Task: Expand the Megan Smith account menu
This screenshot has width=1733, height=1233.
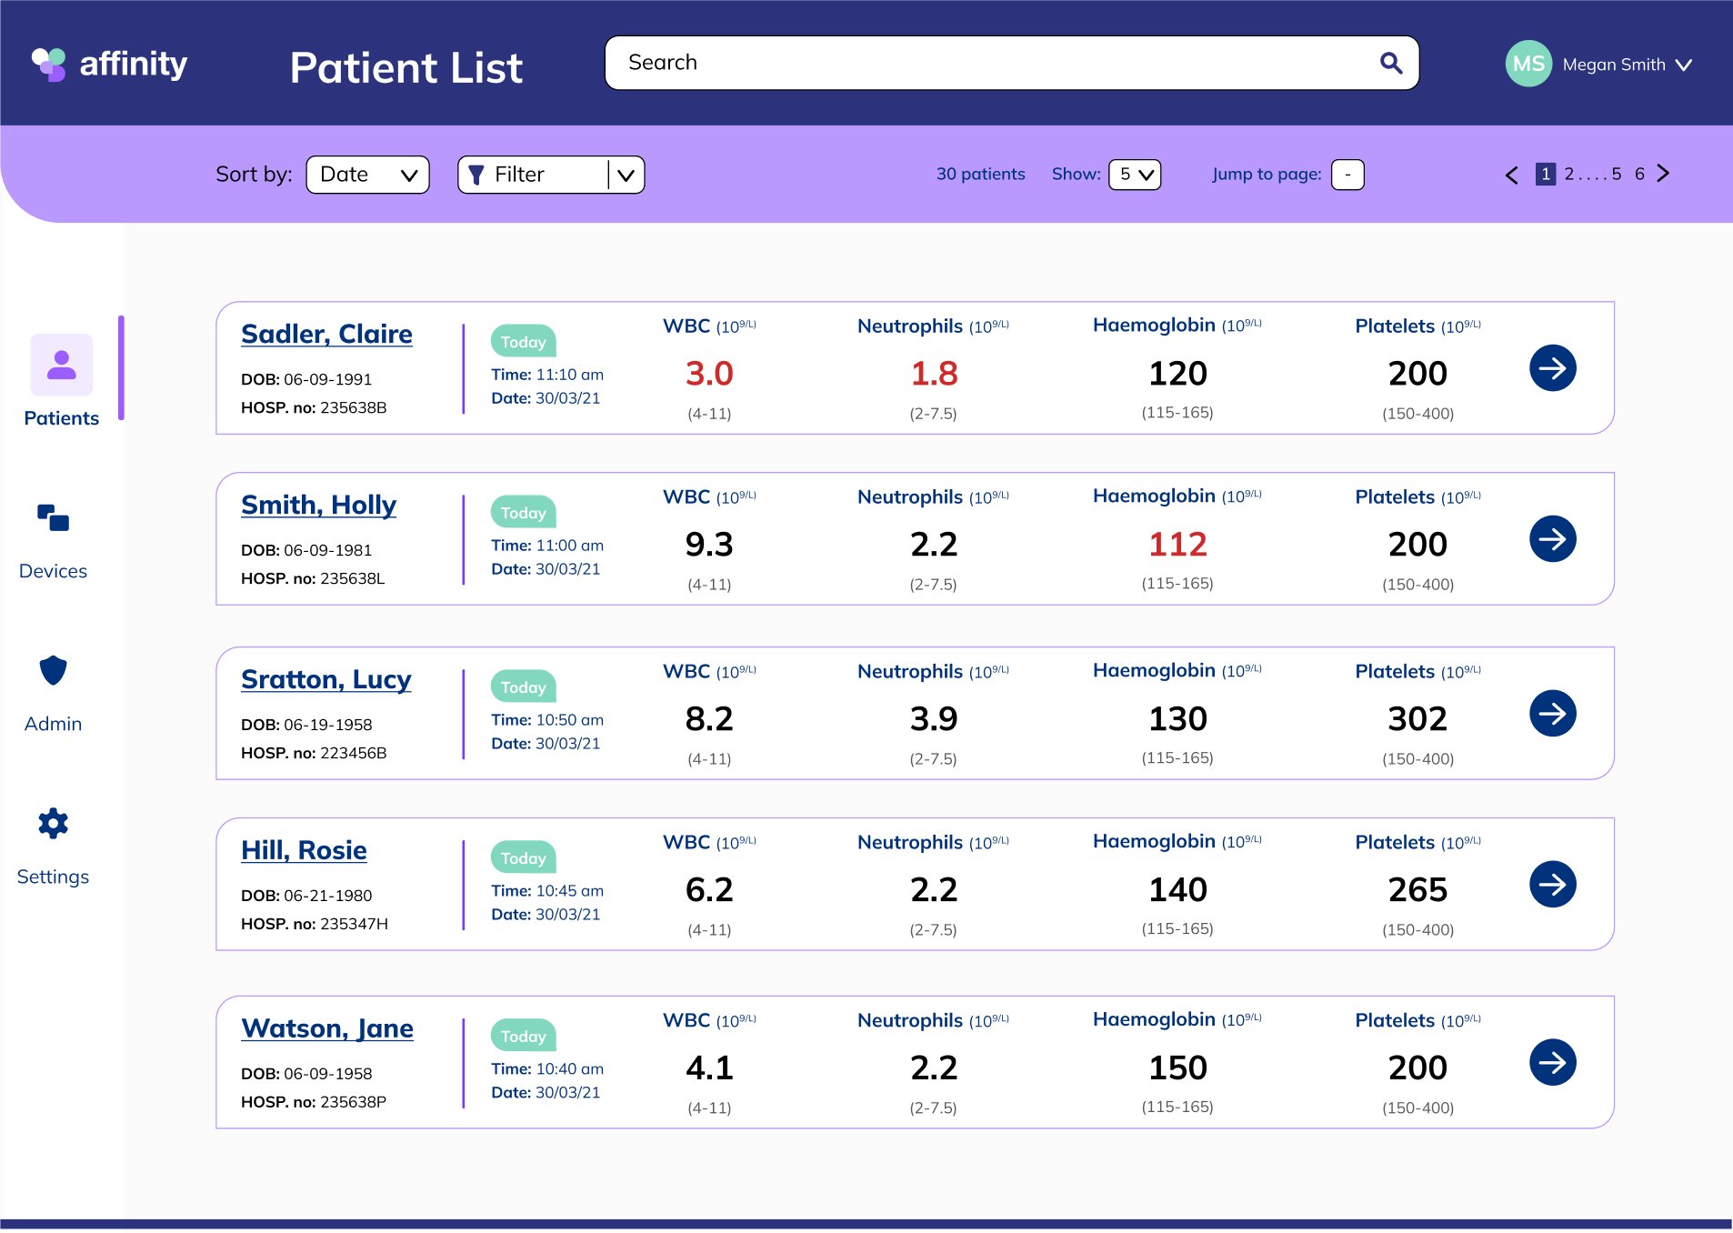Action: coord(1683,65)
